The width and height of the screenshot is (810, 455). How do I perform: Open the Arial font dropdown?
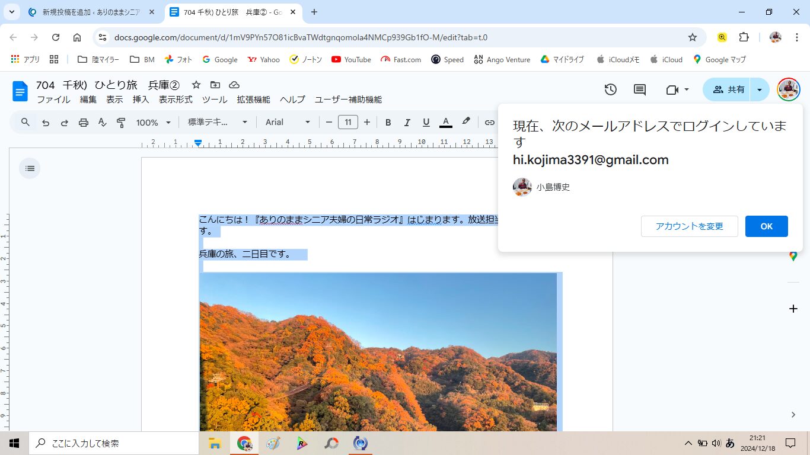click(288, 123)
